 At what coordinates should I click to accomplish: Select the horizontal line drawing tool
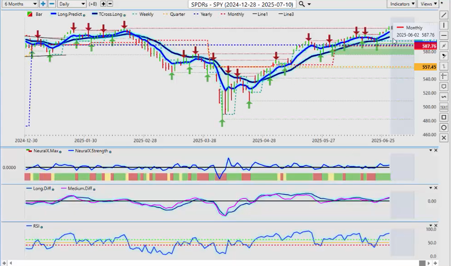point(444,35)
